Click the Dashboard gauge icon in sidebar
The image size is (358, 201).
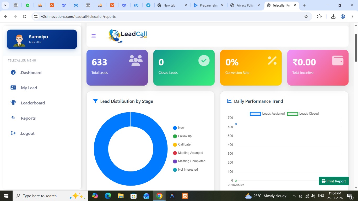[13, 72]
